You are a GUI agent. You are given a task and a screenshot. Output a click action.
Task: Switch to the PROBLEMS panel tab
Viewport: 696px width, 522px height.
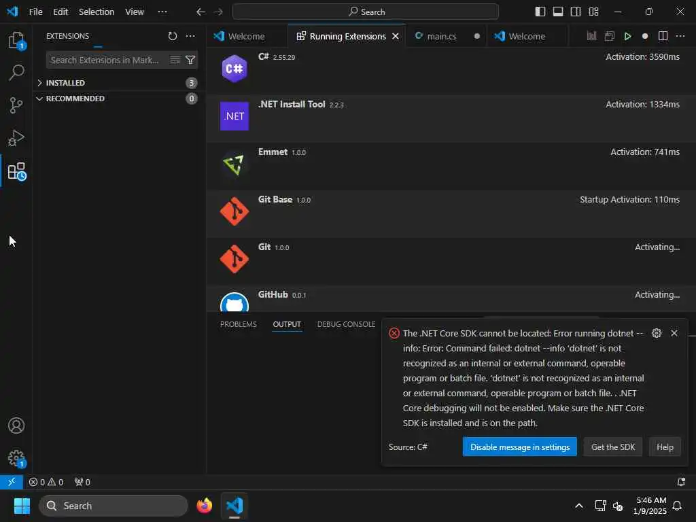[239, 324]
